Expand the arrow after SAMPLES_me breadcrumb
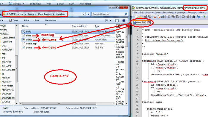The image size is (208, 117). pos(25,14)
